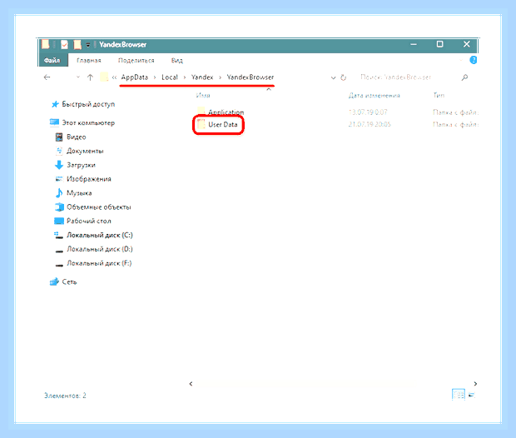Open Изображения in the sidebar
This screenshot has height=438, width=516.
point(89,179)
